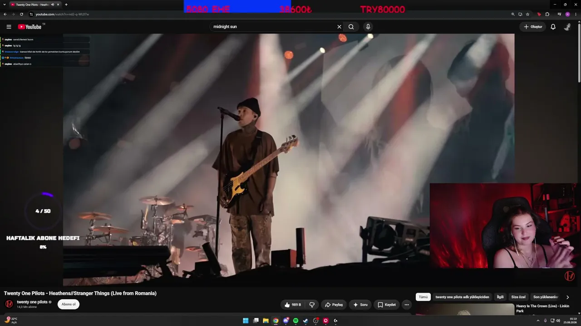581x326 pixels.
Task: Open the Windows Start menu
Action: point(246,321)
